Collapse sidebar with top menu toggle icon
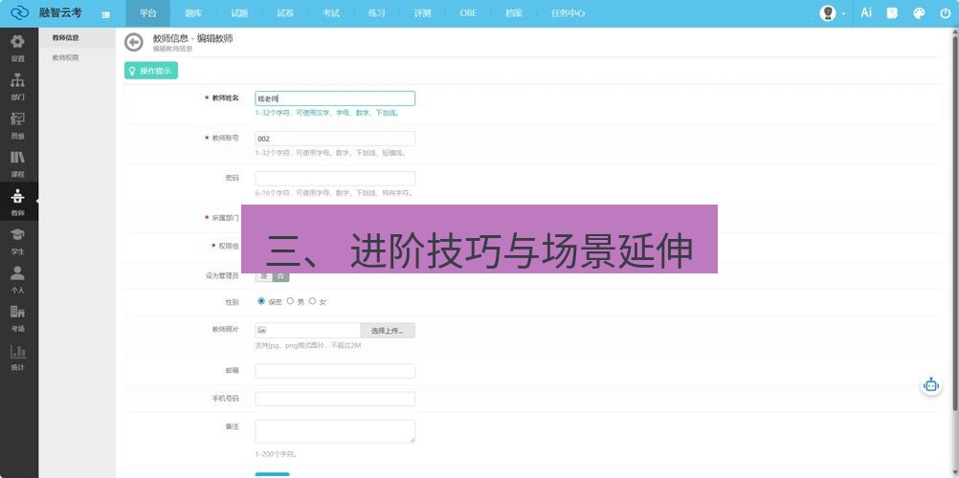This screenshot has width=959, height=478. pos(106,14)
